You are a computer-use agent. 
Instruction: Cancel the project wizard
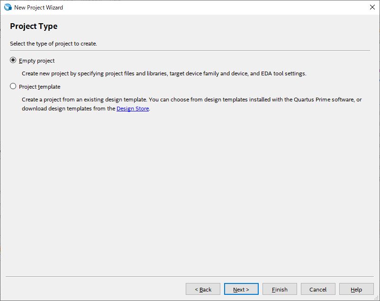[317, 289]
